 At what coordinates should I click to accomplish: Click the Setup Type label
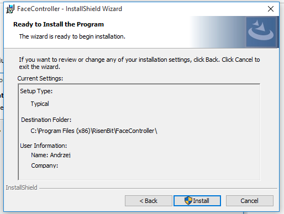tap(36, 91)
